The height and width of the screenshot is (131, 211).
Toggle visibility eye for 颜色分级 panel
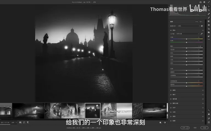[203, 103]
